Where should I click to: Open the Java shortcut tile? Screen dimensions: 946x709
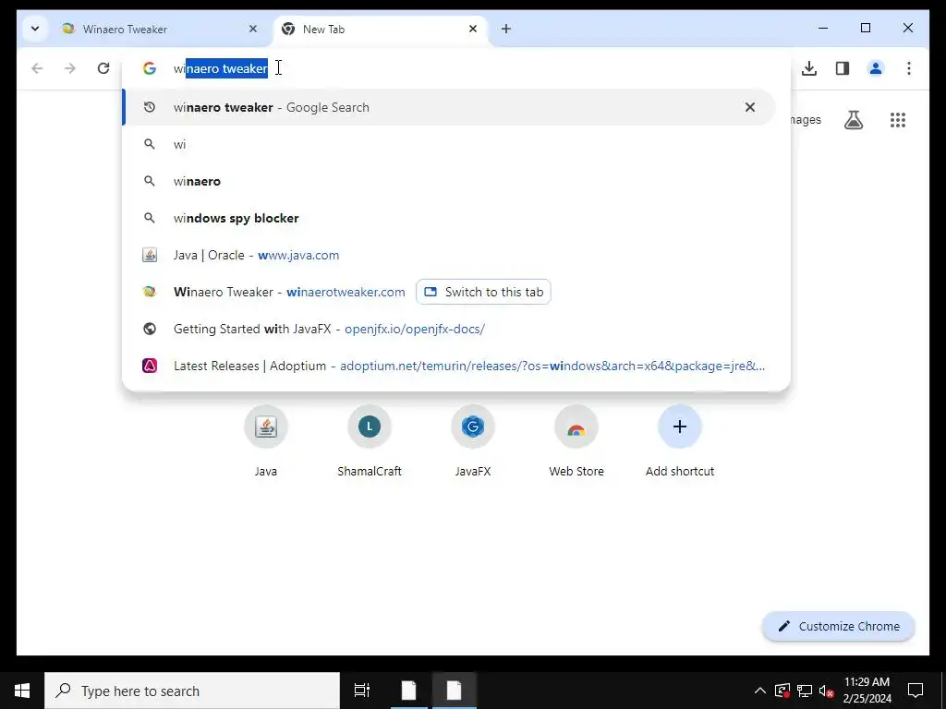click(266, 440)
